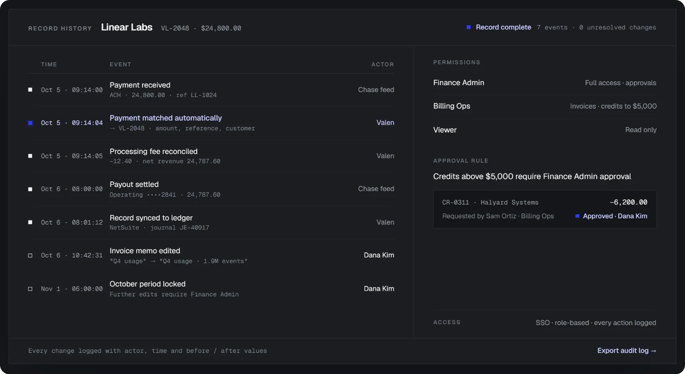
Task: Click the blue marker beside Payment matched automatically
Action: click(30, 123)
